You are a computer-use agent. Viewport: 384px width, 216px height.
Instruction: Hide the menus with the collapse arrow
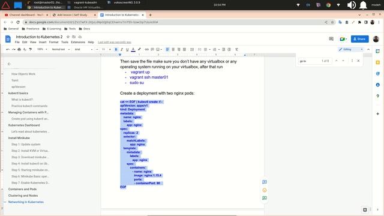[x=368, y=49]
